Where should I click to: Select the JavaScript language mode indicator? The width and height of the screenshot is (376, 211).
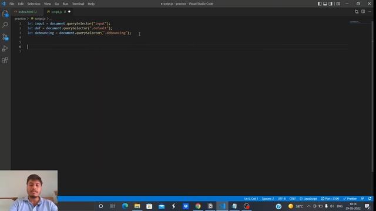coord(308,199)
